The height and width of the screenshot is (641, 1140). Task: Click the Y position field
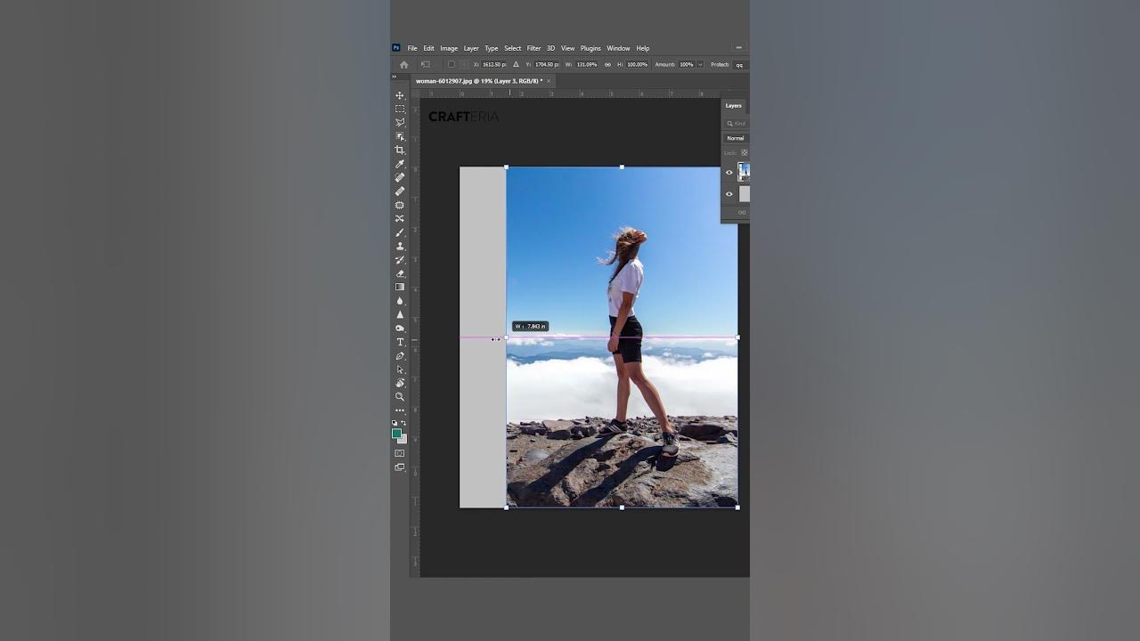tap(547, 64)
